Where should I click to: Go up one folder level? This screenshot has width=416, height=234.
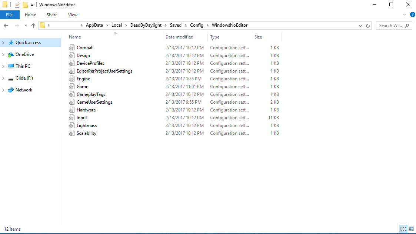point(33,26)
